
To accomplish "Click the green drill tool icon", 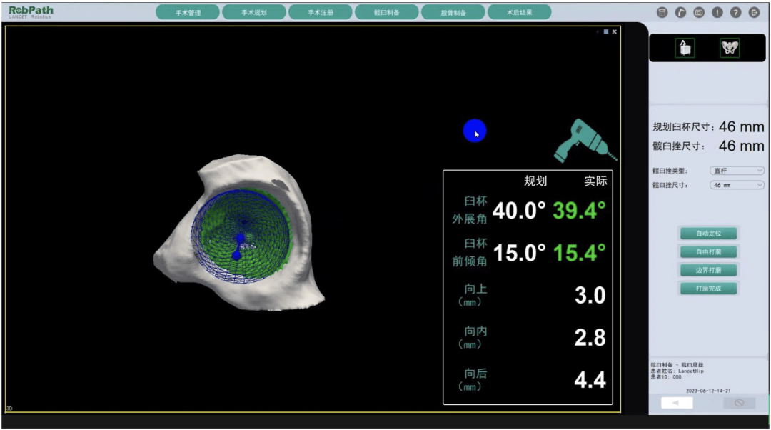I will coord(585,139).
